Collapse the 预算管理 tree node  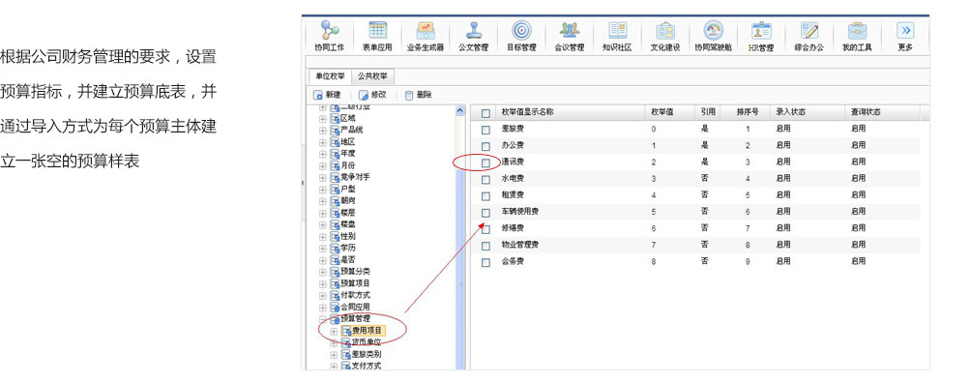(322, 319)
